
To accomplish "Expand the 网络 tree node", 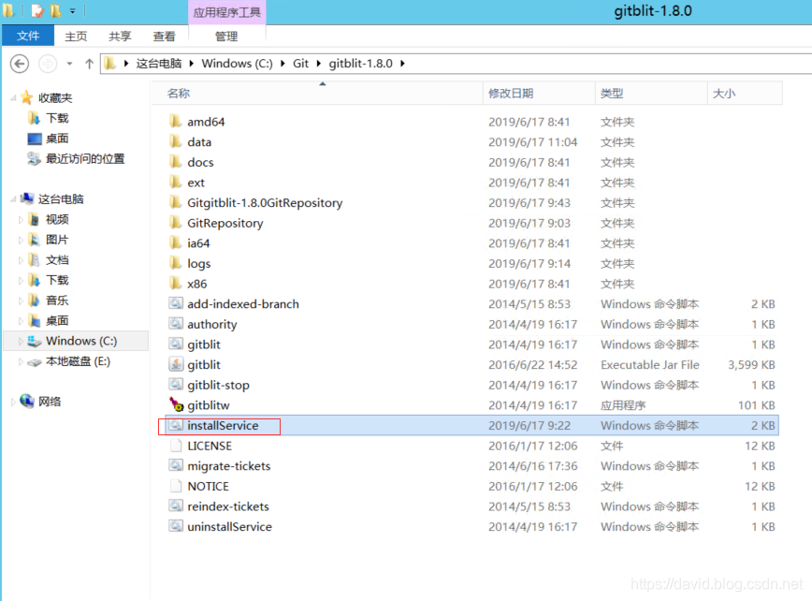I will click(13, 402).
